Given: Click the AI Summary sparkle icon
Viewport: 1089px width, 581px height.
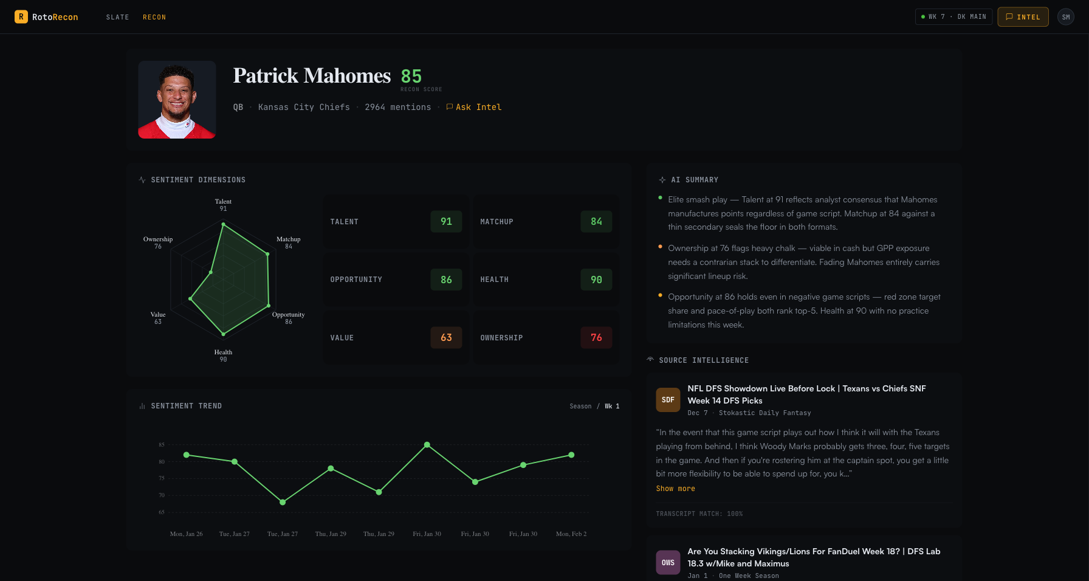Looking at the screenshot, I should pos(662,180).
